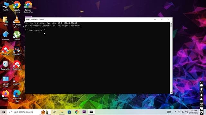Open the work user folder icon

point(5,21)
